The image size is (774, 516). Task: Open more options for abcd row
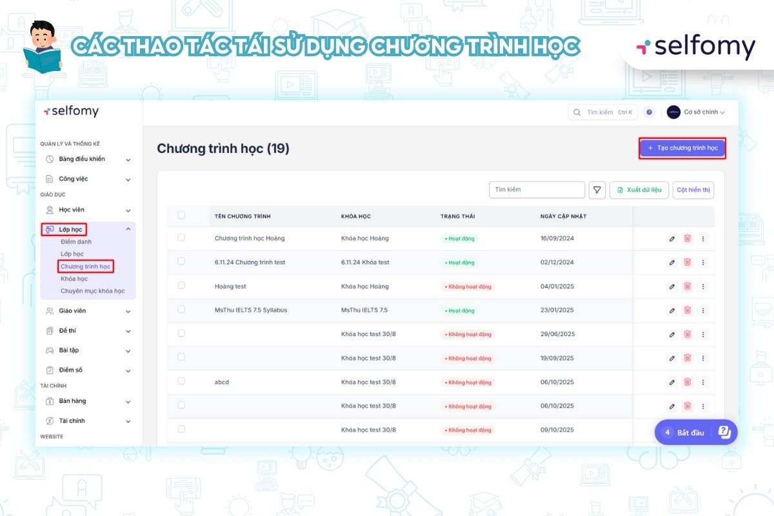(703, 382)
